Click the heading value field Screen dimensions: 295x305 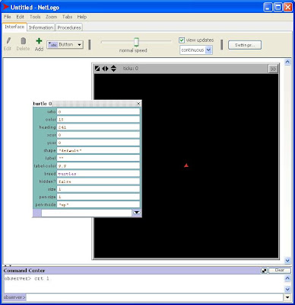(x=98, y=127)
